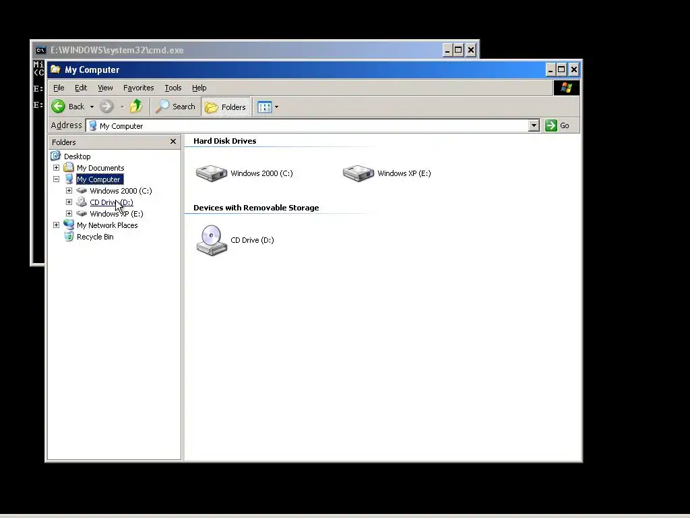Toggle the Folders pane button

(x=225, y=107)
